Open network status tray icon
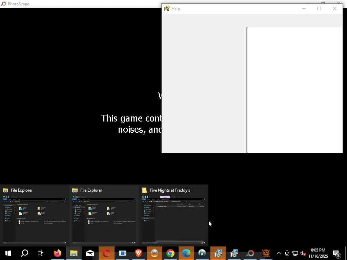The width and height of the screenshot is (347, 260). pos(295,253)
